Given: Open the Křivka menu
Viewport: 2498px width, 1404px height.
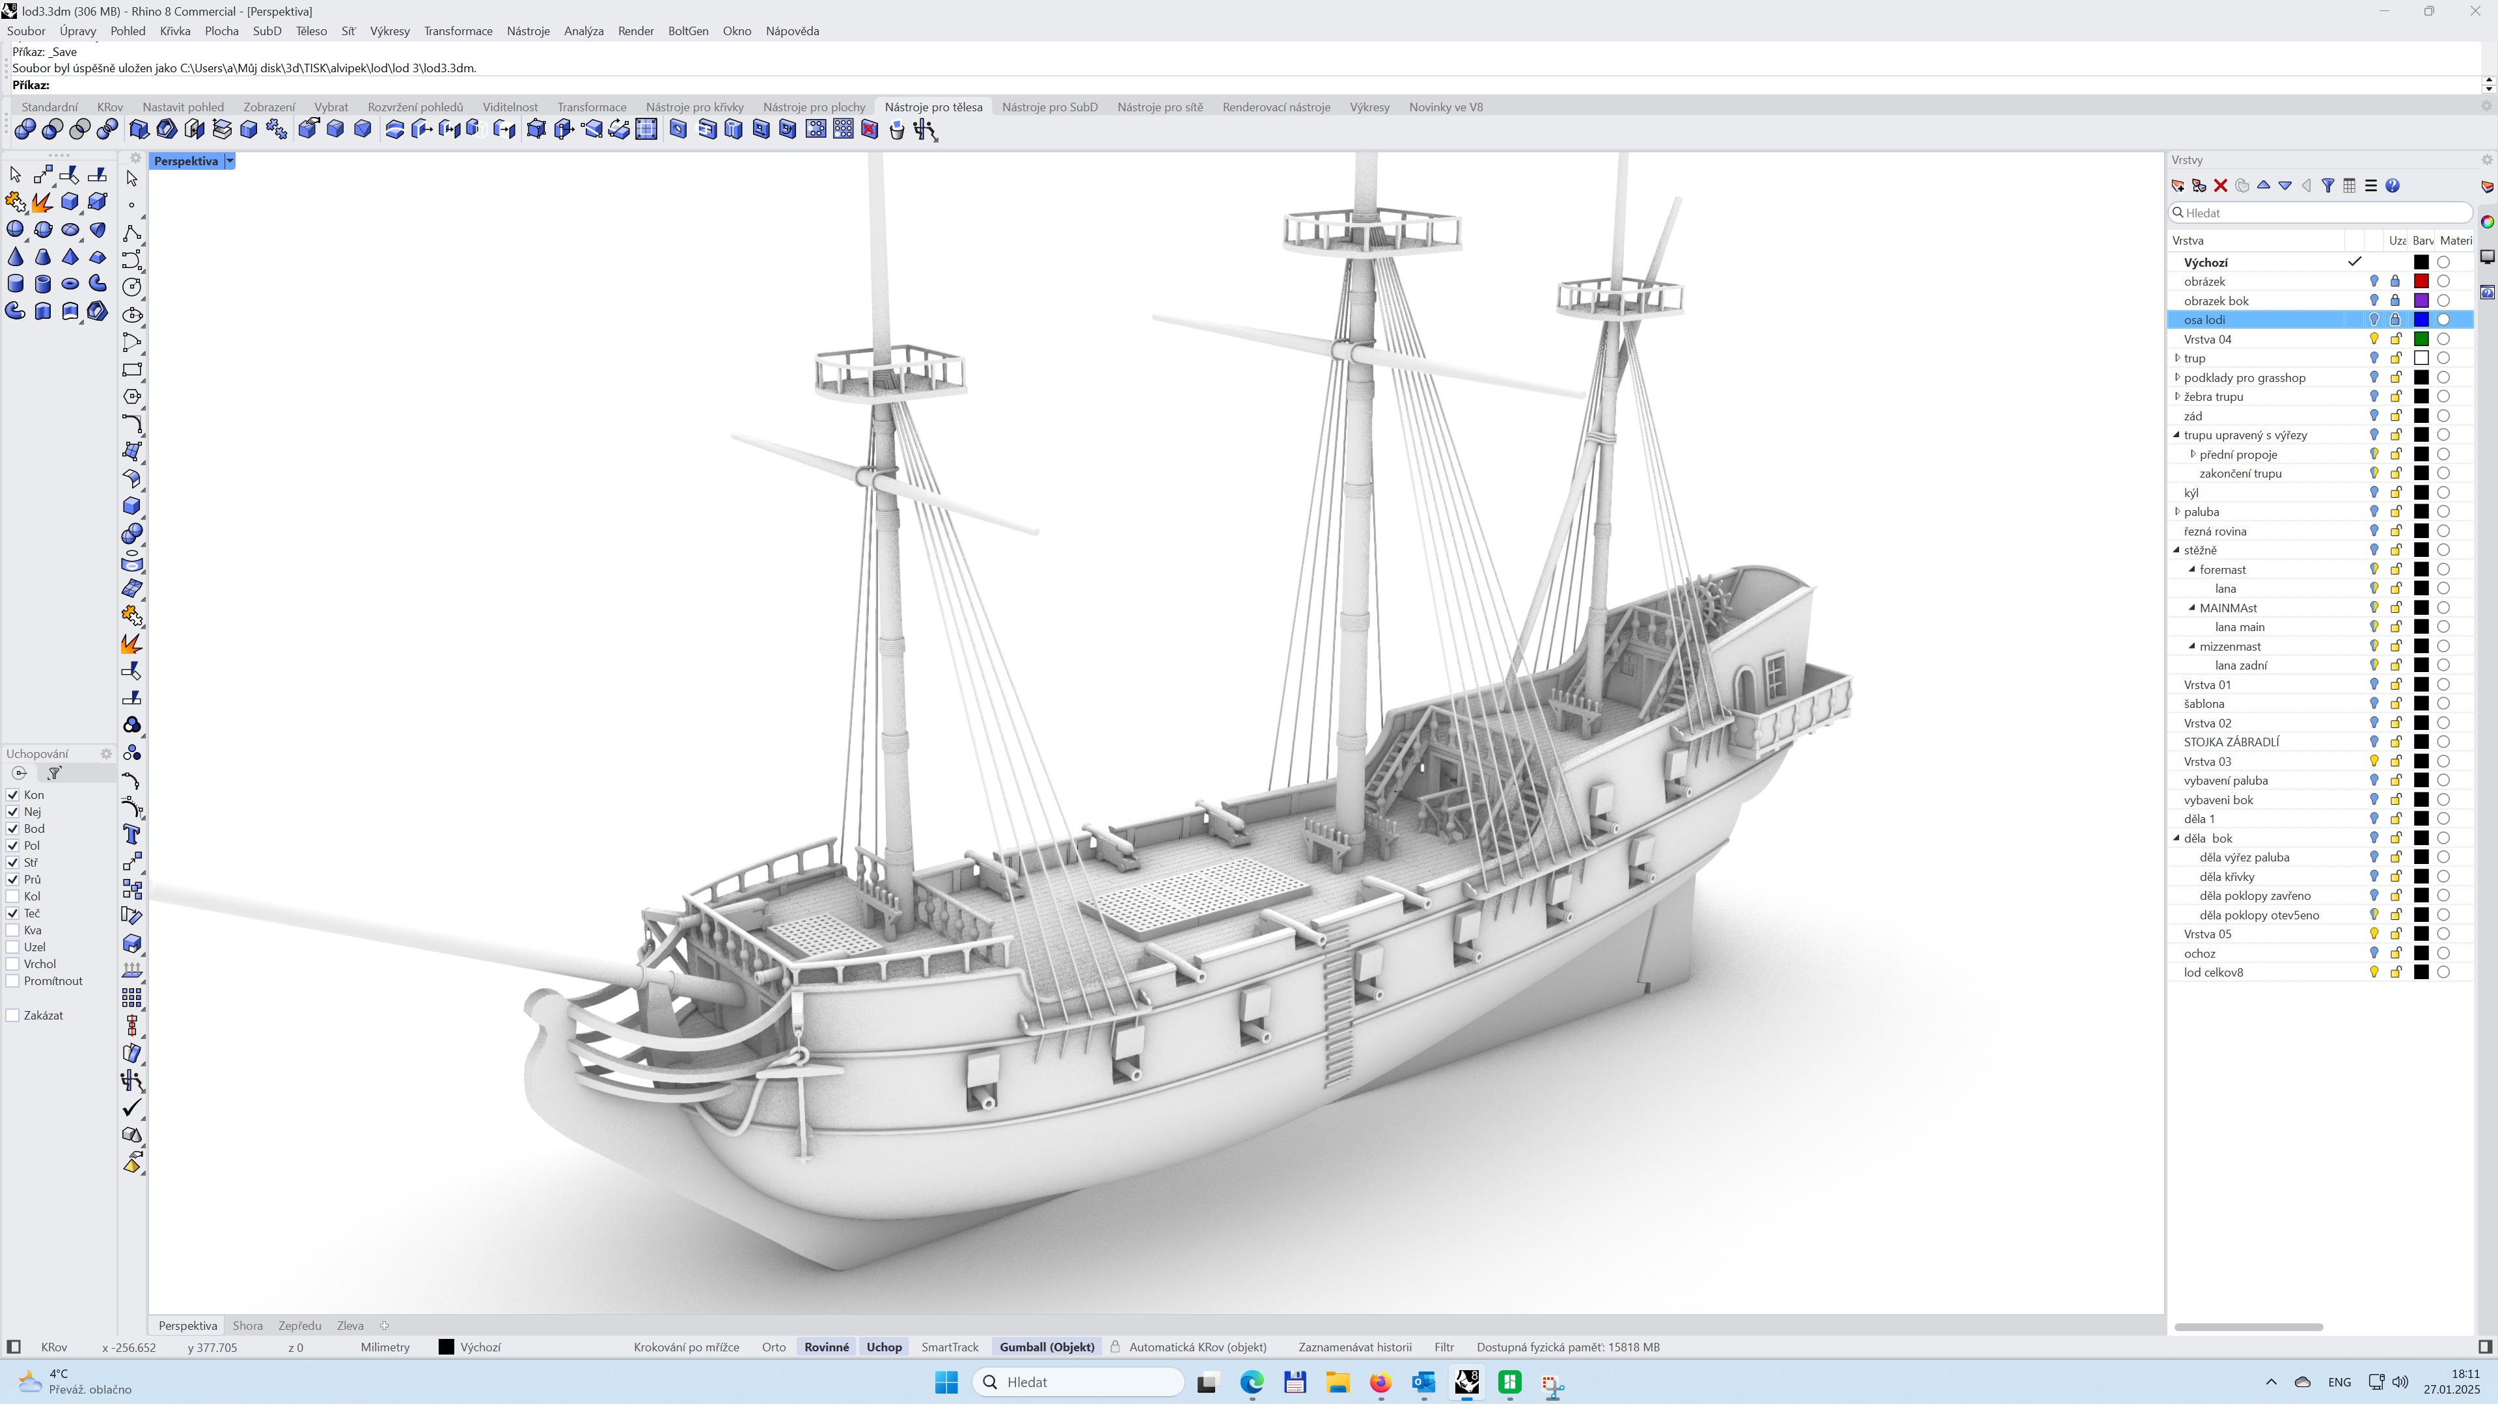Looking at the screenshot, I should pyautogui.click(x=174, y=31).
